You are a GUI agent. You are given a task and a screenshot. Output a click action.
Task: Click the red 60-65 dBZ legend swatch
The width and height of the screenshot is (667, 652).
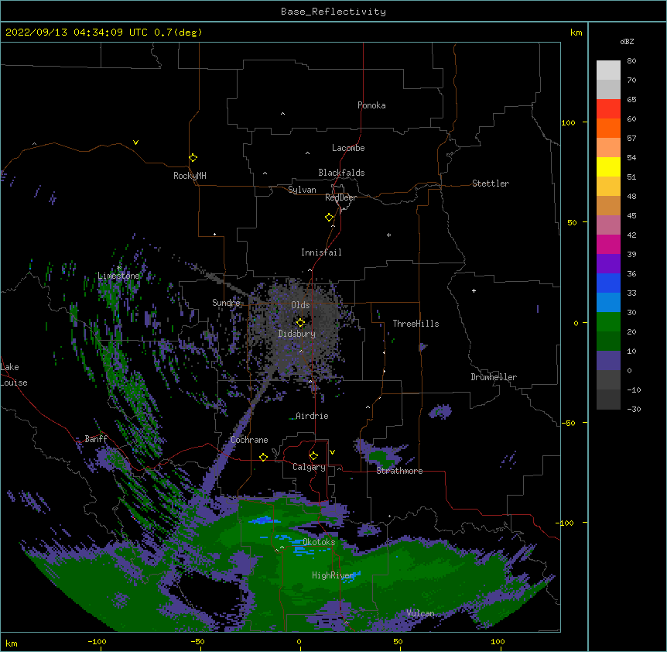pyautogui.click(x=608, y=109)
